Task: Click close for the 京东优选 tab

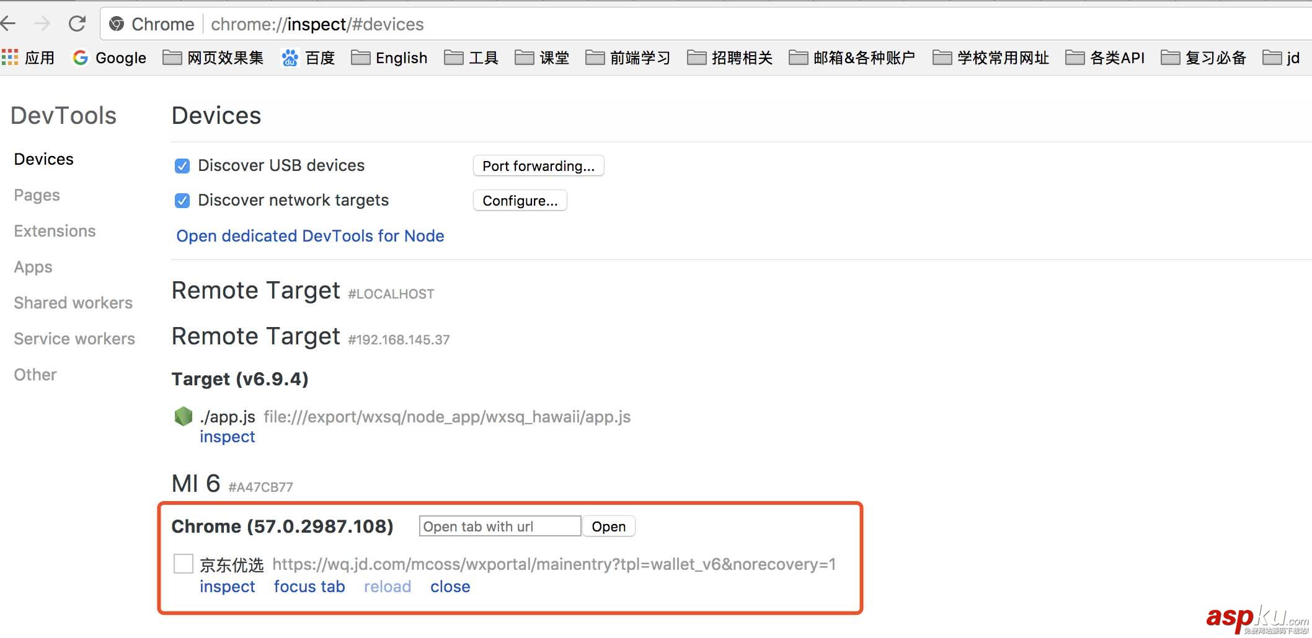Action: tap(450, 587)
